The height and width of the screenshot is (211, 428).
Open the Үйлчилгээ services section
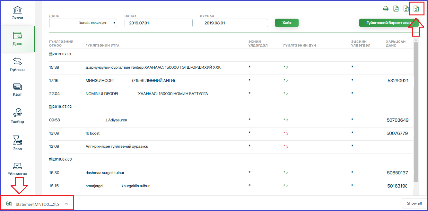coord(17,169)
